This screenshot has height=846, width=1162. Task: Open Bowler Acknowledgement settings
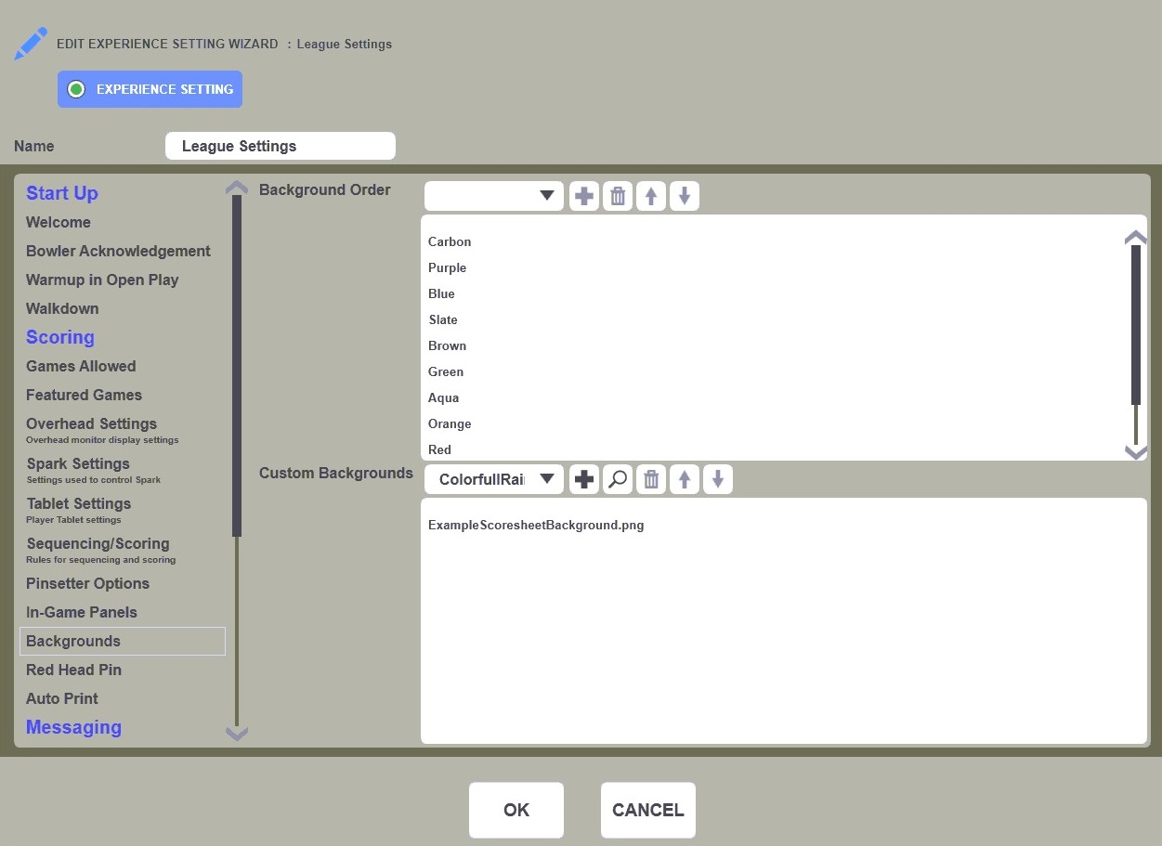coord(118,251)
